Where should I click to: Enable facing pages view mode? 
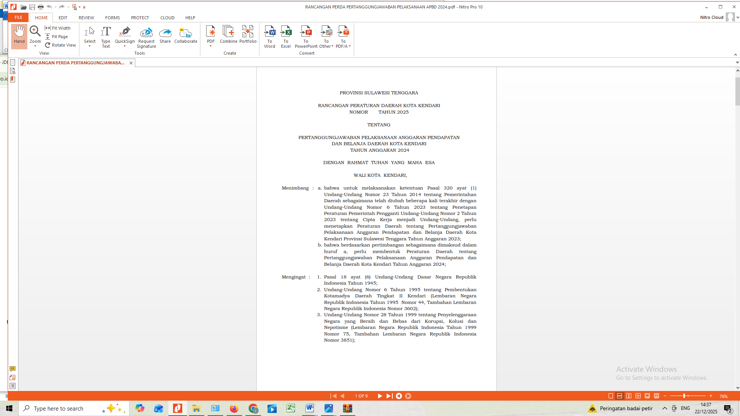coord(629,396)
